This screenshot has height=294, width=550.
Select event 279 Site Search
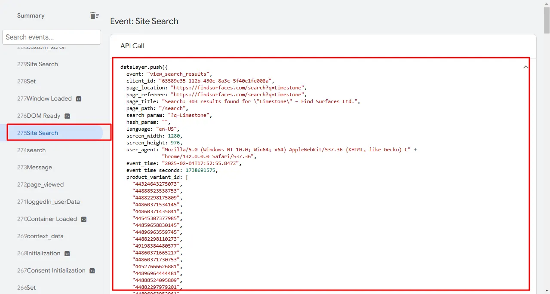click(52, 64)
